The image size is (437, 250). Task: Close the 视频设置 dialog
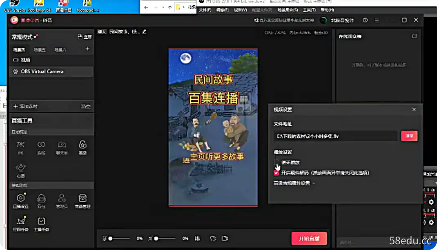(414, 109)
